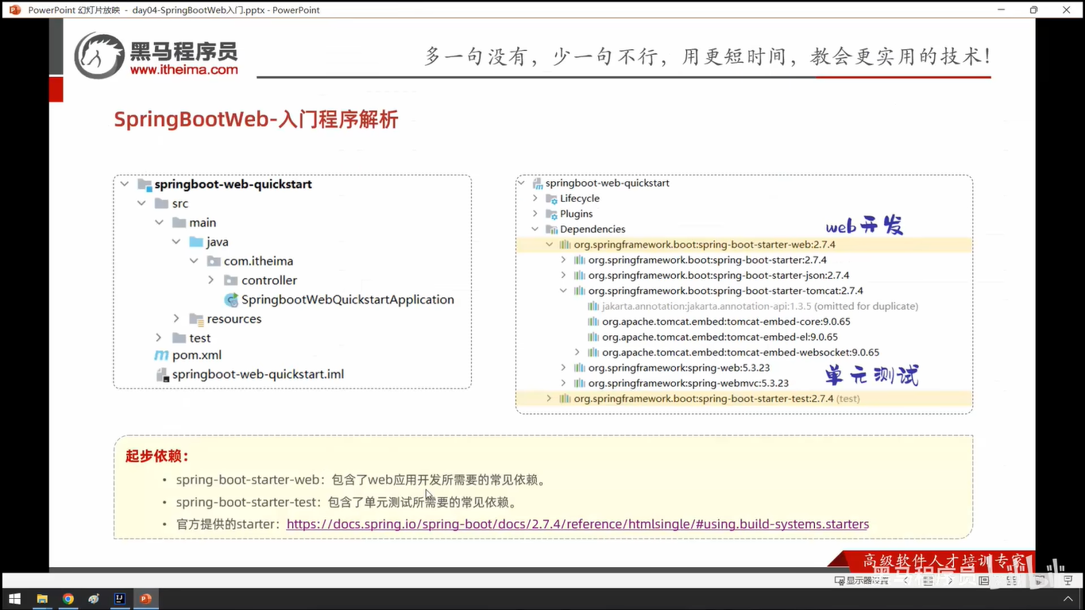
Task: Expand the tomcat-embed-websocket:9.0.65 dependency arrow
Action: tap(577, 352)
